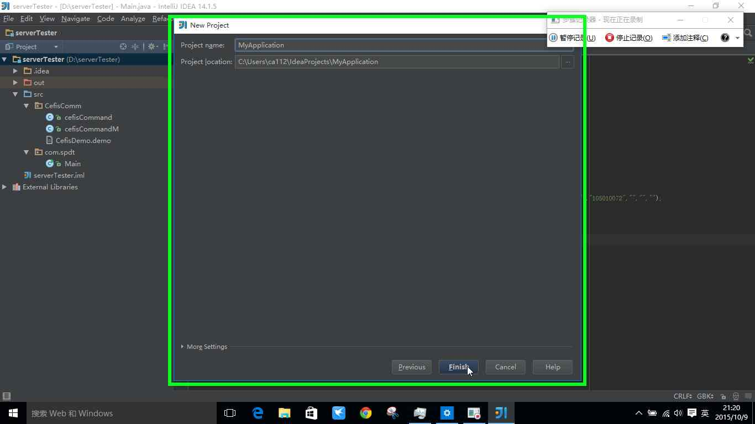This screenshot has height=424, width=755.
Task: Select CefisDemo.demo file
Action: 83,141
